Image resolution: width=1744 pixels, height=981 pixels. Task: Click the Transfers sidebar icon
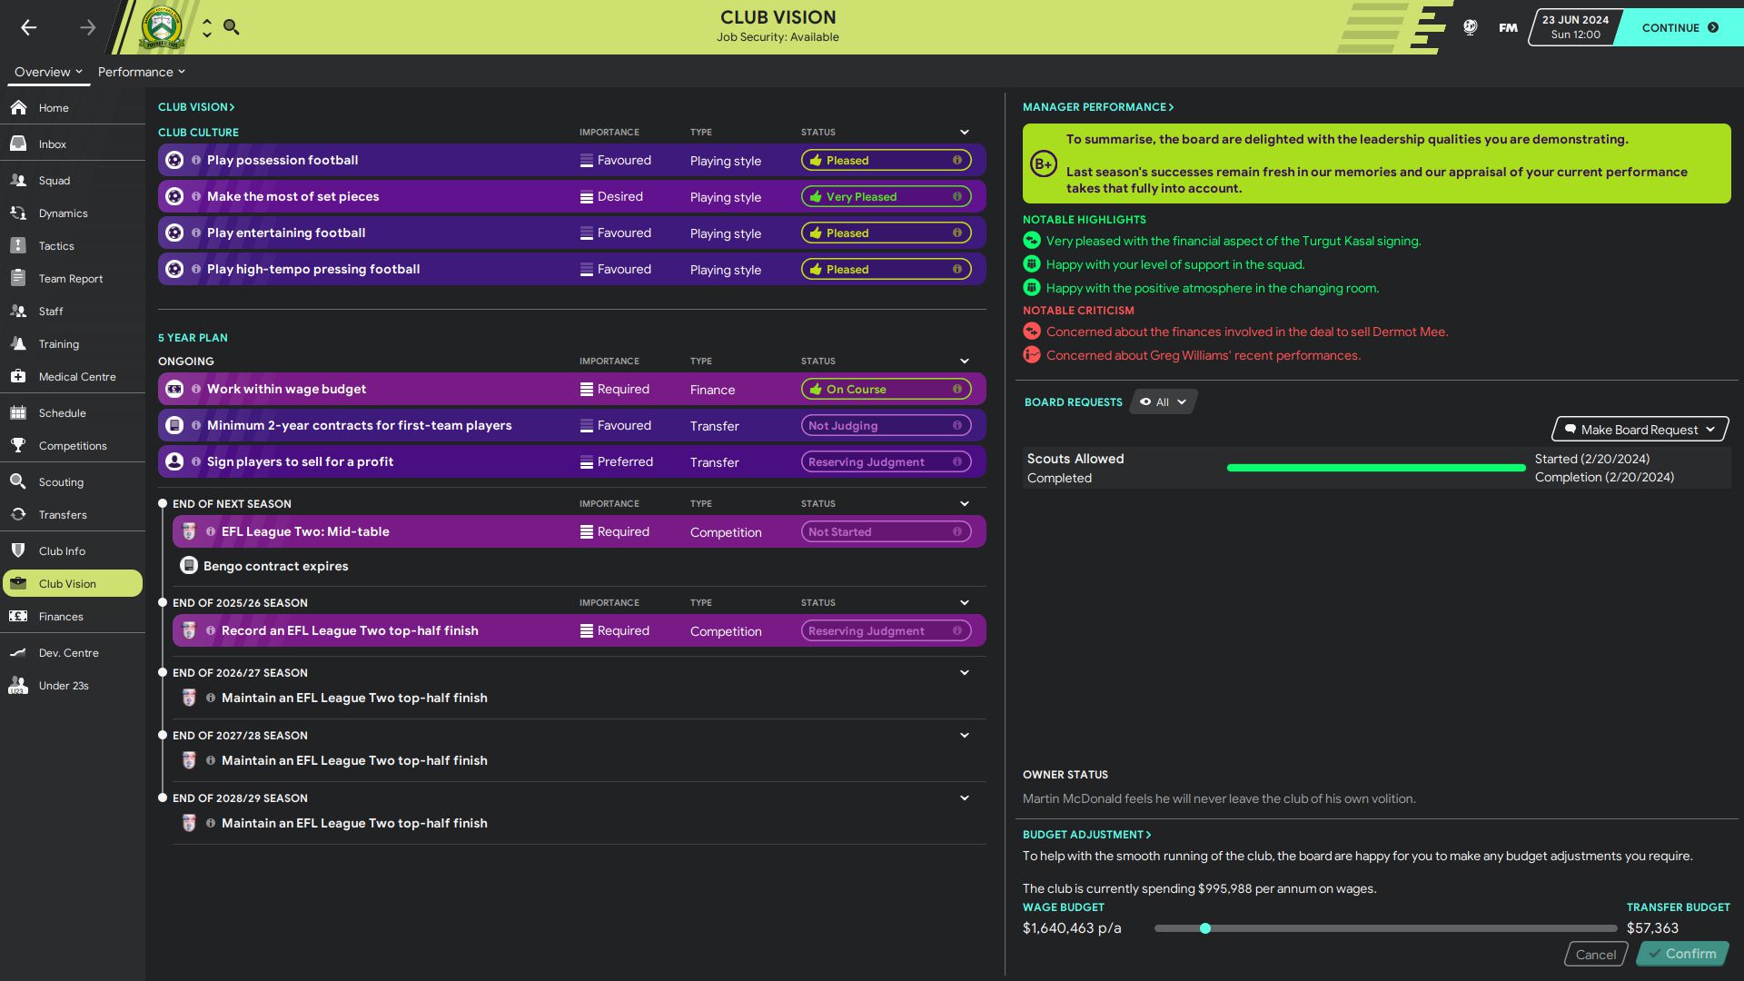point(18,514)
